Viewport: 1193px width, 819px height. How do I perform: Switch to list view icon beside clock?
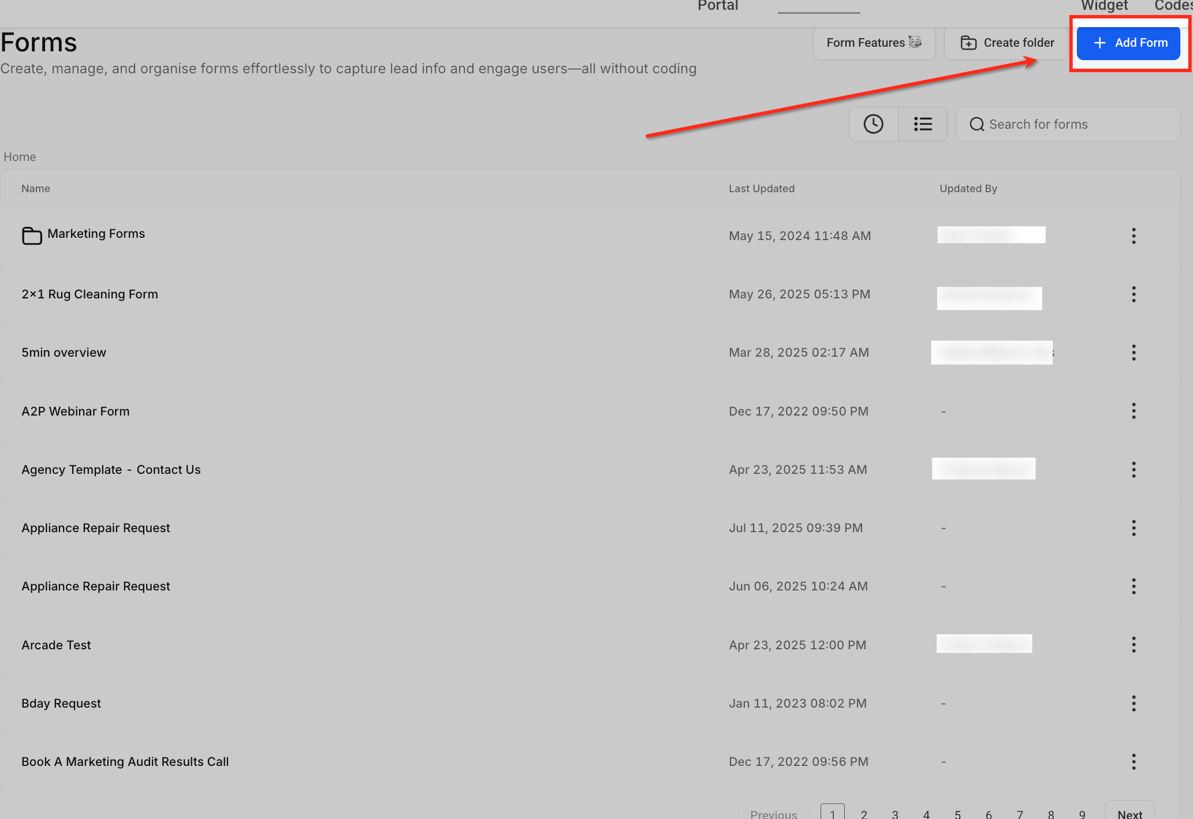pyautogui.click(x=922, y=124)
